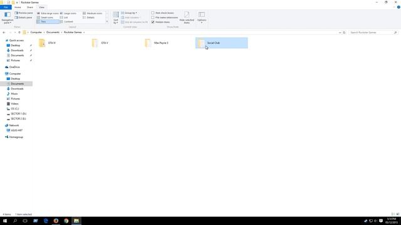Enable File name extensions checkbox
The width and height of the screenshot is (401, 225).
click(165, 17)
